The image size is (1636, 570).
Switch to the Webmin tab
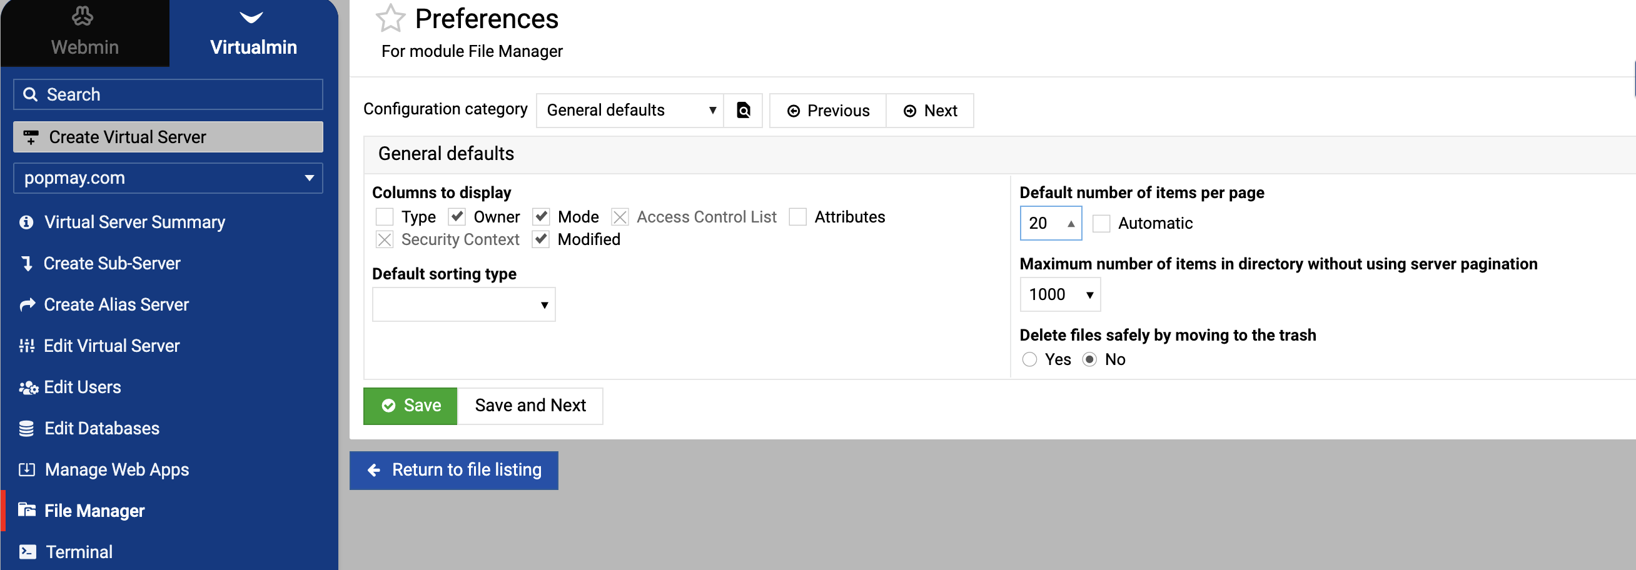point(84,33)
